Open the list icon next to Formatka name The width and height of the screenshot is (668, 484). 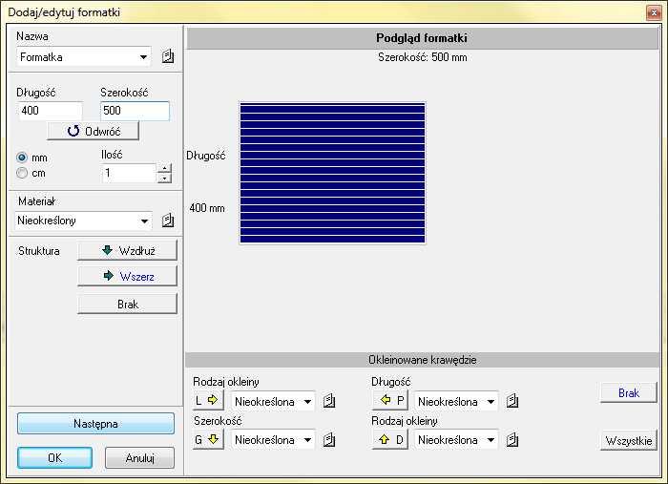168,56
